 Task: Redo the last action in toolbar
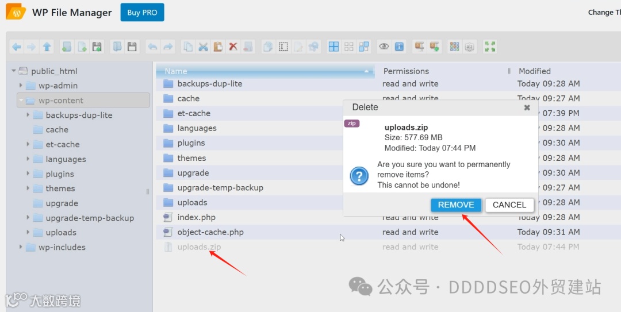(x=168, y=47)
